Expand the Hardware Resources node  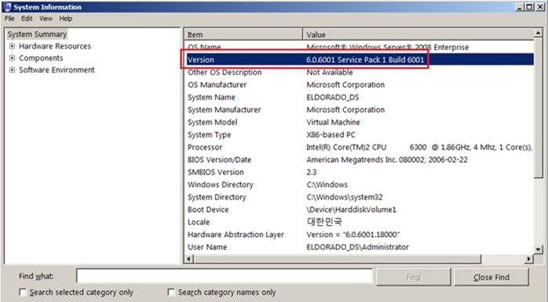[x=13, y=46]
